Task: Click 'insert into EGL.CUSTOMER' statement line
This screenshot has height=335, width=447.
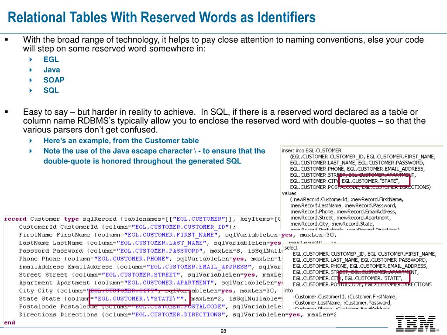Action: click(x=311, y=150)
